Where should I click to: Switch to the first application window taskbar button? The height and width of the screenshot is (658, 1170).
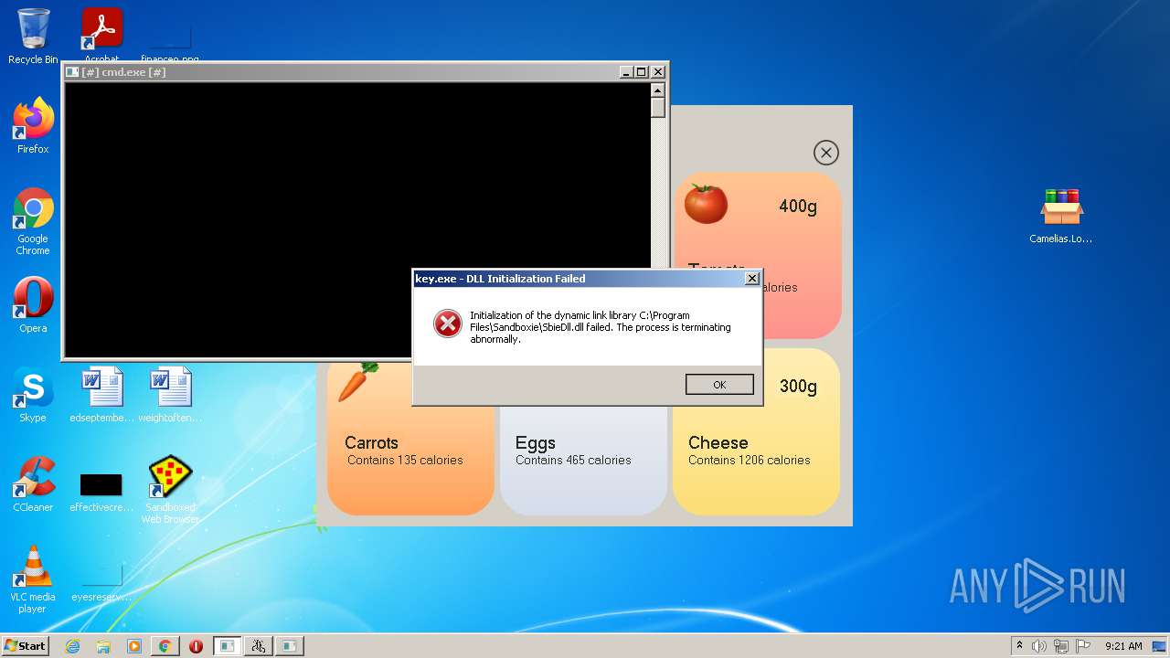227,646
